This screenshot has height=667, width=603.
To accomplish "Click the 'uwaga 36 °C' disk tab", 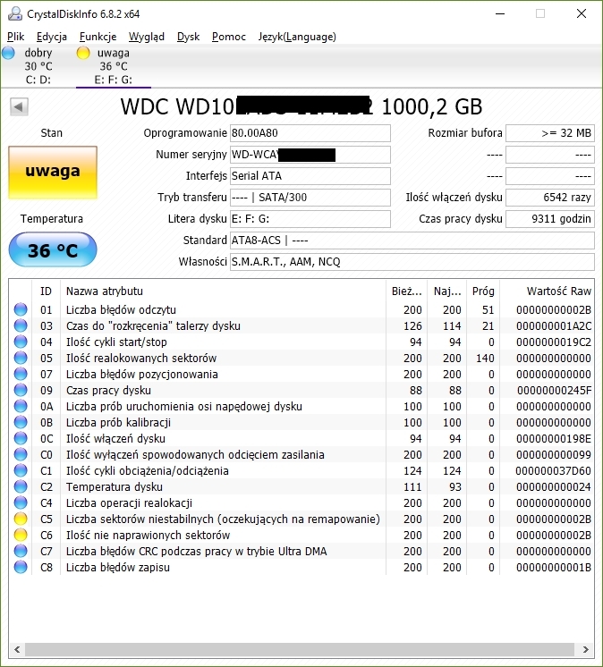I will point(114,66).
